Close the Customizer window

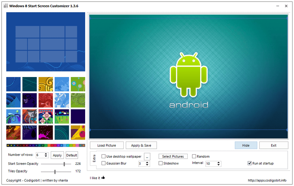click(x=286, y=6)
